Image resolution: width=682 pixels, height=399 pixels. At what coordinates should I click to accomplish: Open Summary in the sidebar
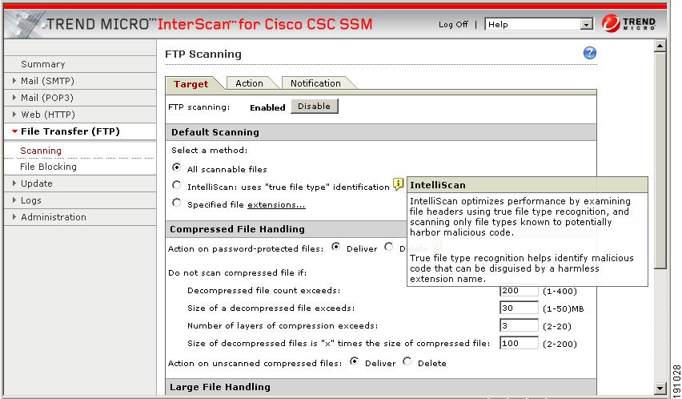tap(43, 64)
